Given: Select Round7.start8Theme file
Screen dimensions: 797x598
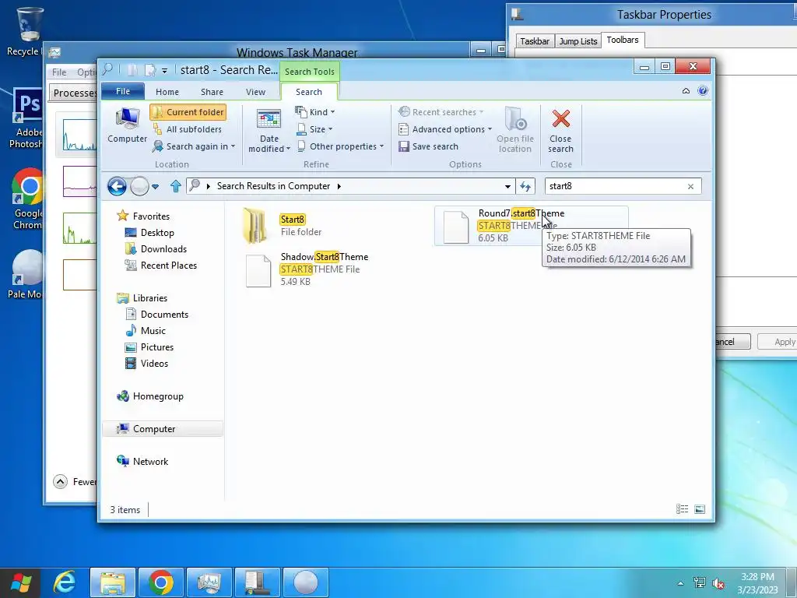Looking at the screenshot, I should tap(531, 225).
